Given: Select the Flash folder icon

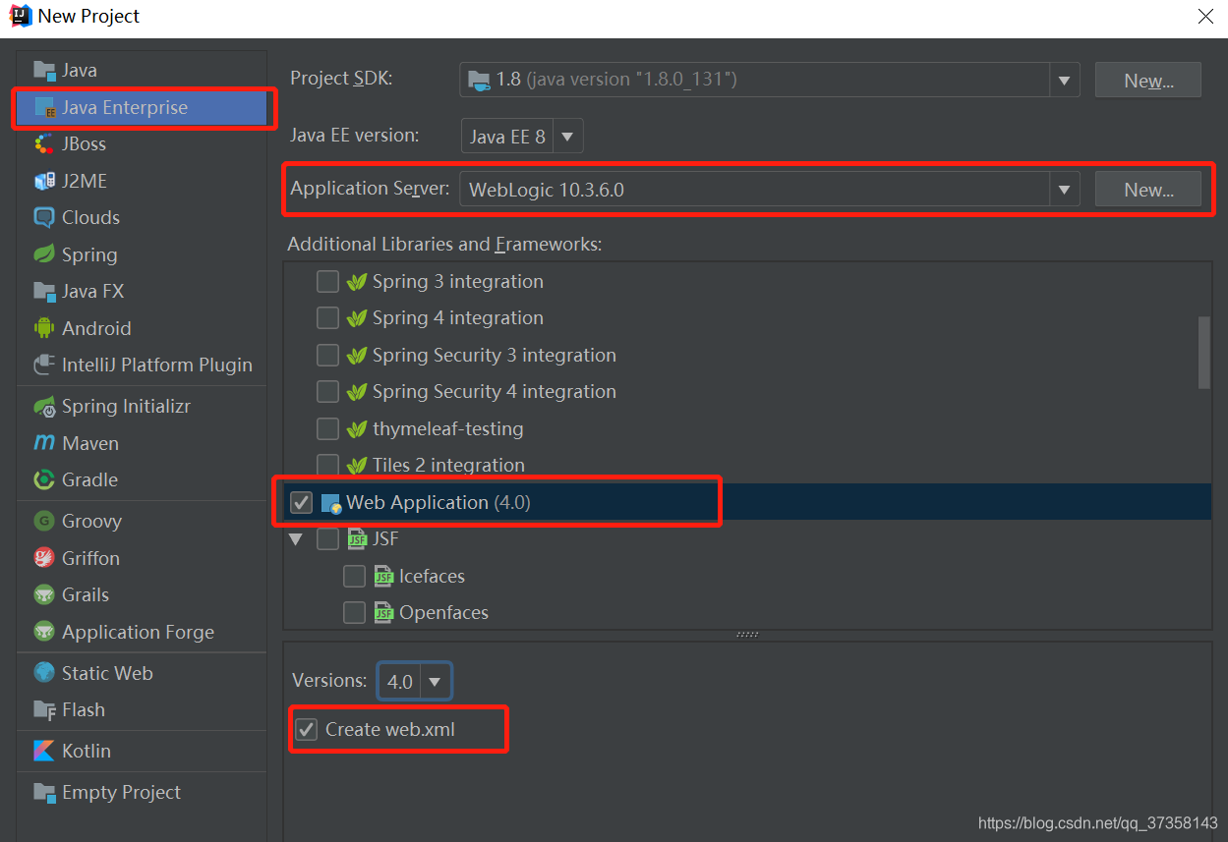Looking at the screenshot, I should tap(44, 709).
